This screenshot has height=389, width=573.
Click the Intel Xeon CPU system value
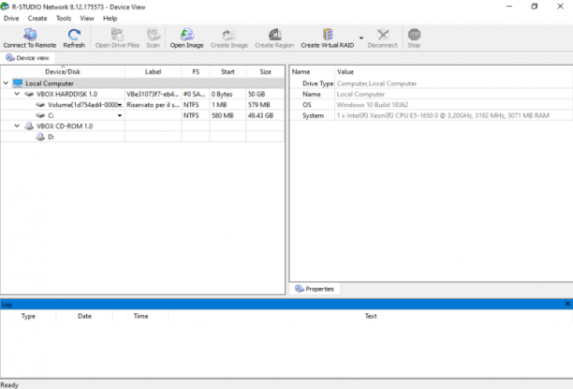(x=443, y=115)
